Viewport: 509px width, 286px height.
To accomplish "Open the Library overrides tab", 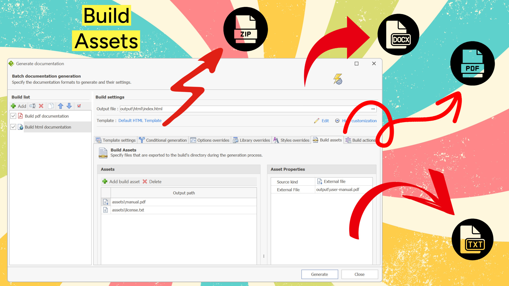I will point(251,140).
